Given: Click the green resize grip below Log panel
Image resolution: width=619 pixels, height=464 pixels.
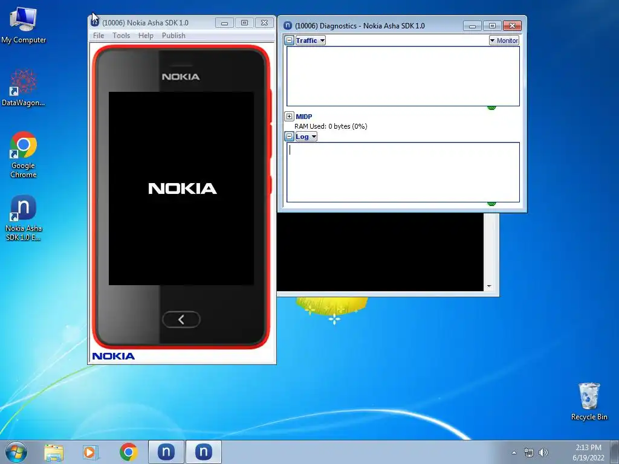Looking at the screenshot, I should click(491, 204).
